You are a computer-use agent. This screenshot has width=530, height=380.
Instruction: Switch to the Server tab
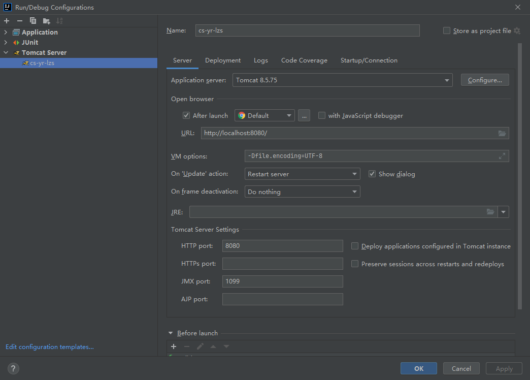(183, 60)
